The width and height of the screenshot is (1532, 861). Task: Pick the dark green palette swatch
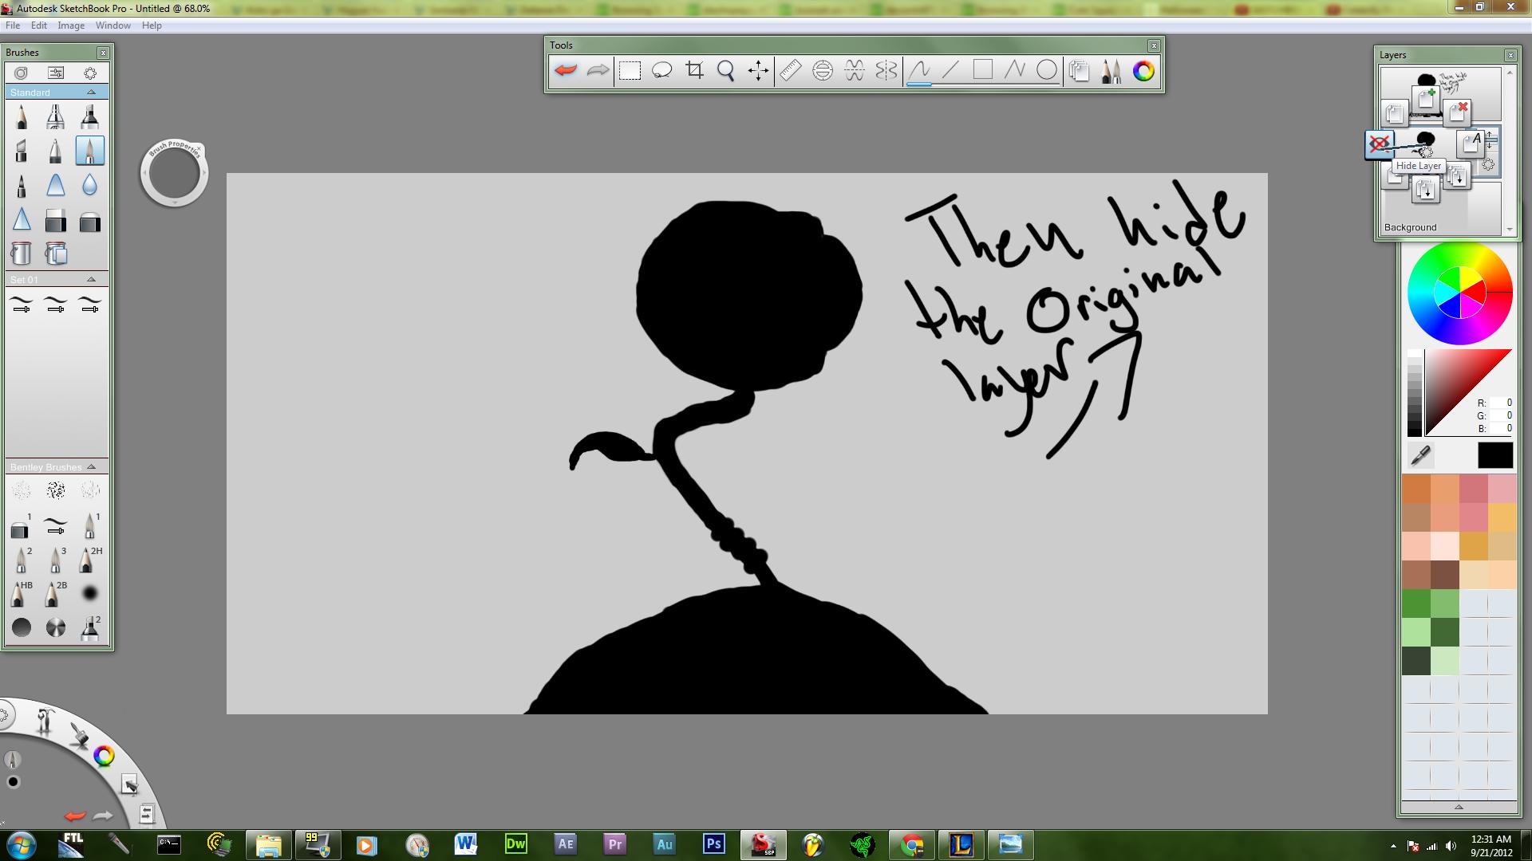tap(1444, 632)
